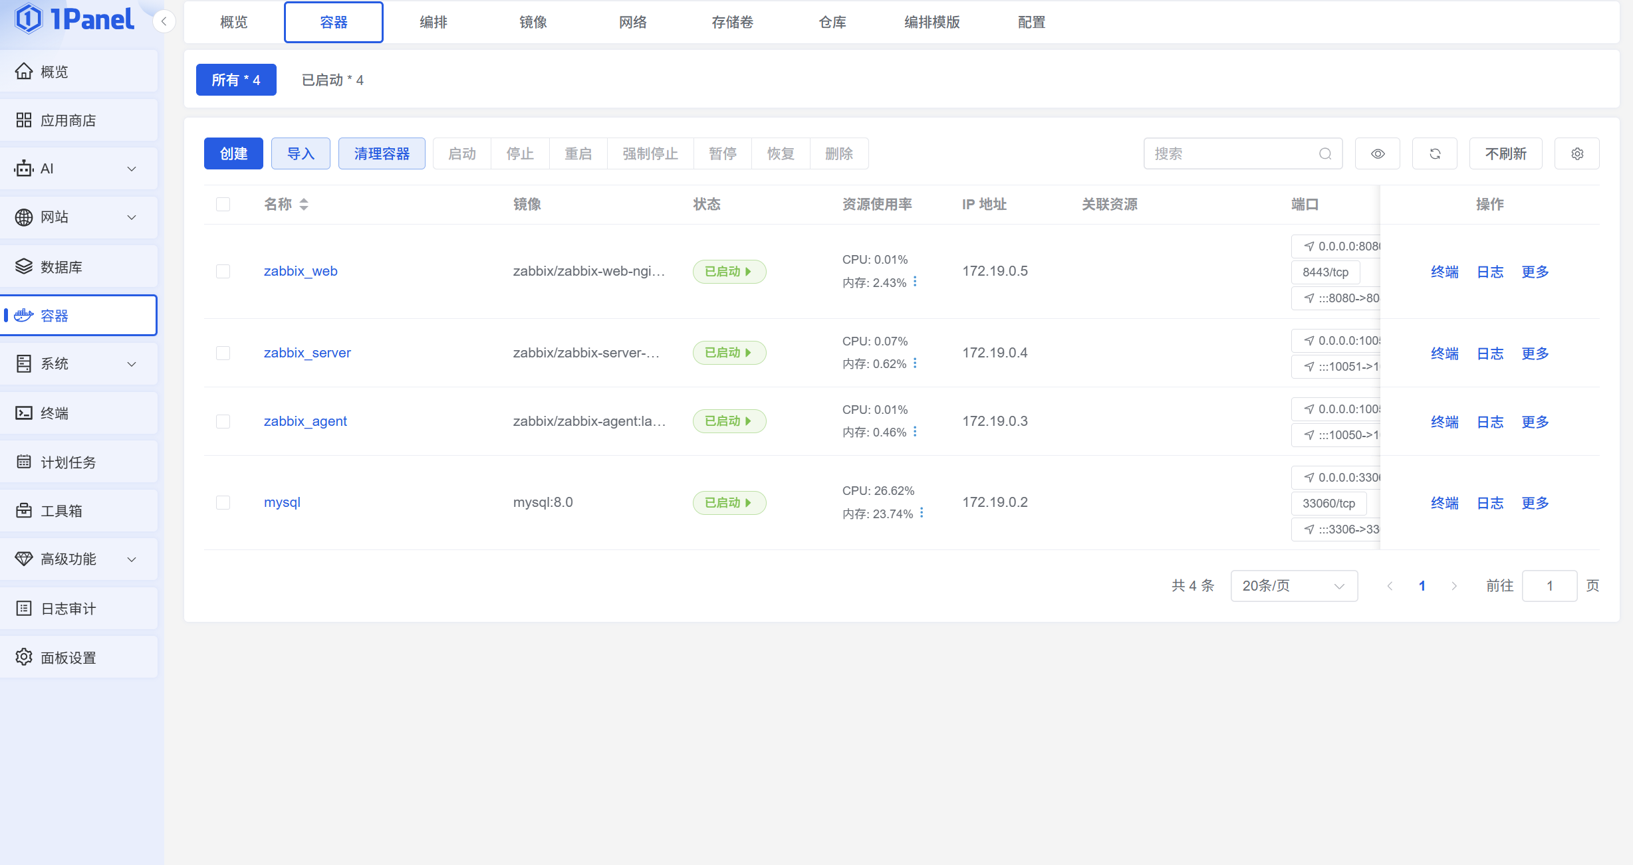Open the zabbix_server container link
The height and width of the screenshot is (865, 1633).
307,353
